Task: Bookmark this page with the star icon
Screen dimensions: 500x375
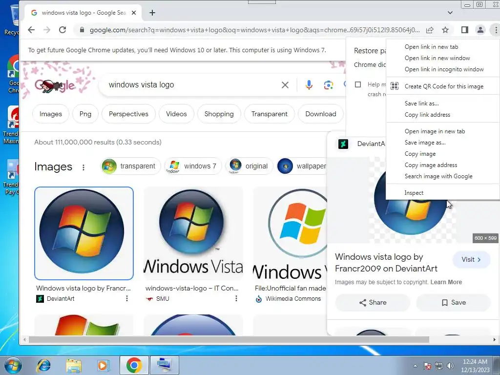Action: 445,30
